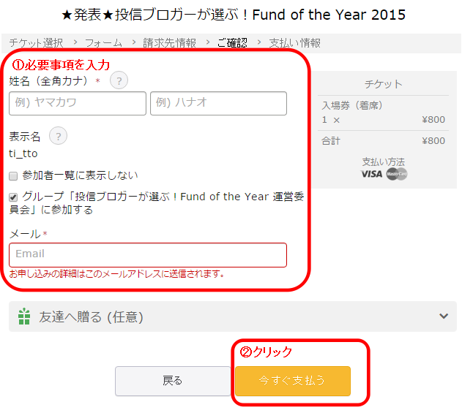The image size is (462, 410).
Task: Check 参加者一覧に表示しない checkbox
Action: click(x=13, y=176)
